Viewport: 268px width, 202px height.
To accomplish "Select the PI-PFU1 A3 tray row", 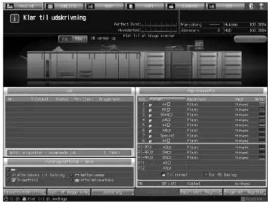I will 201,147.
